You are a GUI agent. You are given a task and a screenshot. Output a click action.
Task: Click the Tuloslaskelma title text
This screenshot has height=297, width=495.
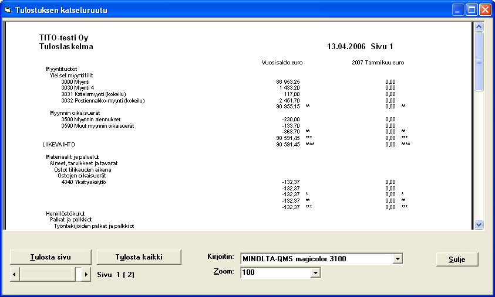tap(66, 47)
